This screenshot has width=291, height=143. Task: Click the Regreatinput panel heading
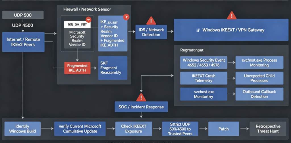pyautogui.click(x=192, y=50)
